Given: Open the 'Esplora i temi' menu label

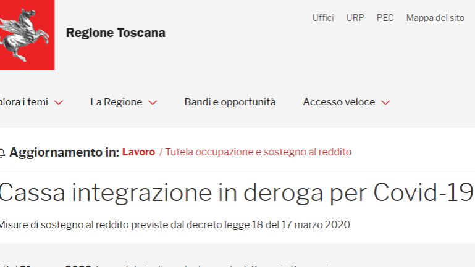Looking at the screenshot, I should coord(24,102).
